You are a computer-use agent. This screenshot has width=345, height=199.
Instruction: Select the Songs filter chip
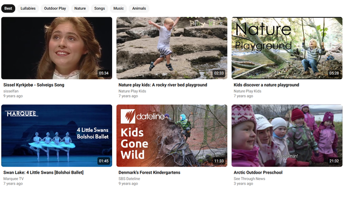[99, 9]
